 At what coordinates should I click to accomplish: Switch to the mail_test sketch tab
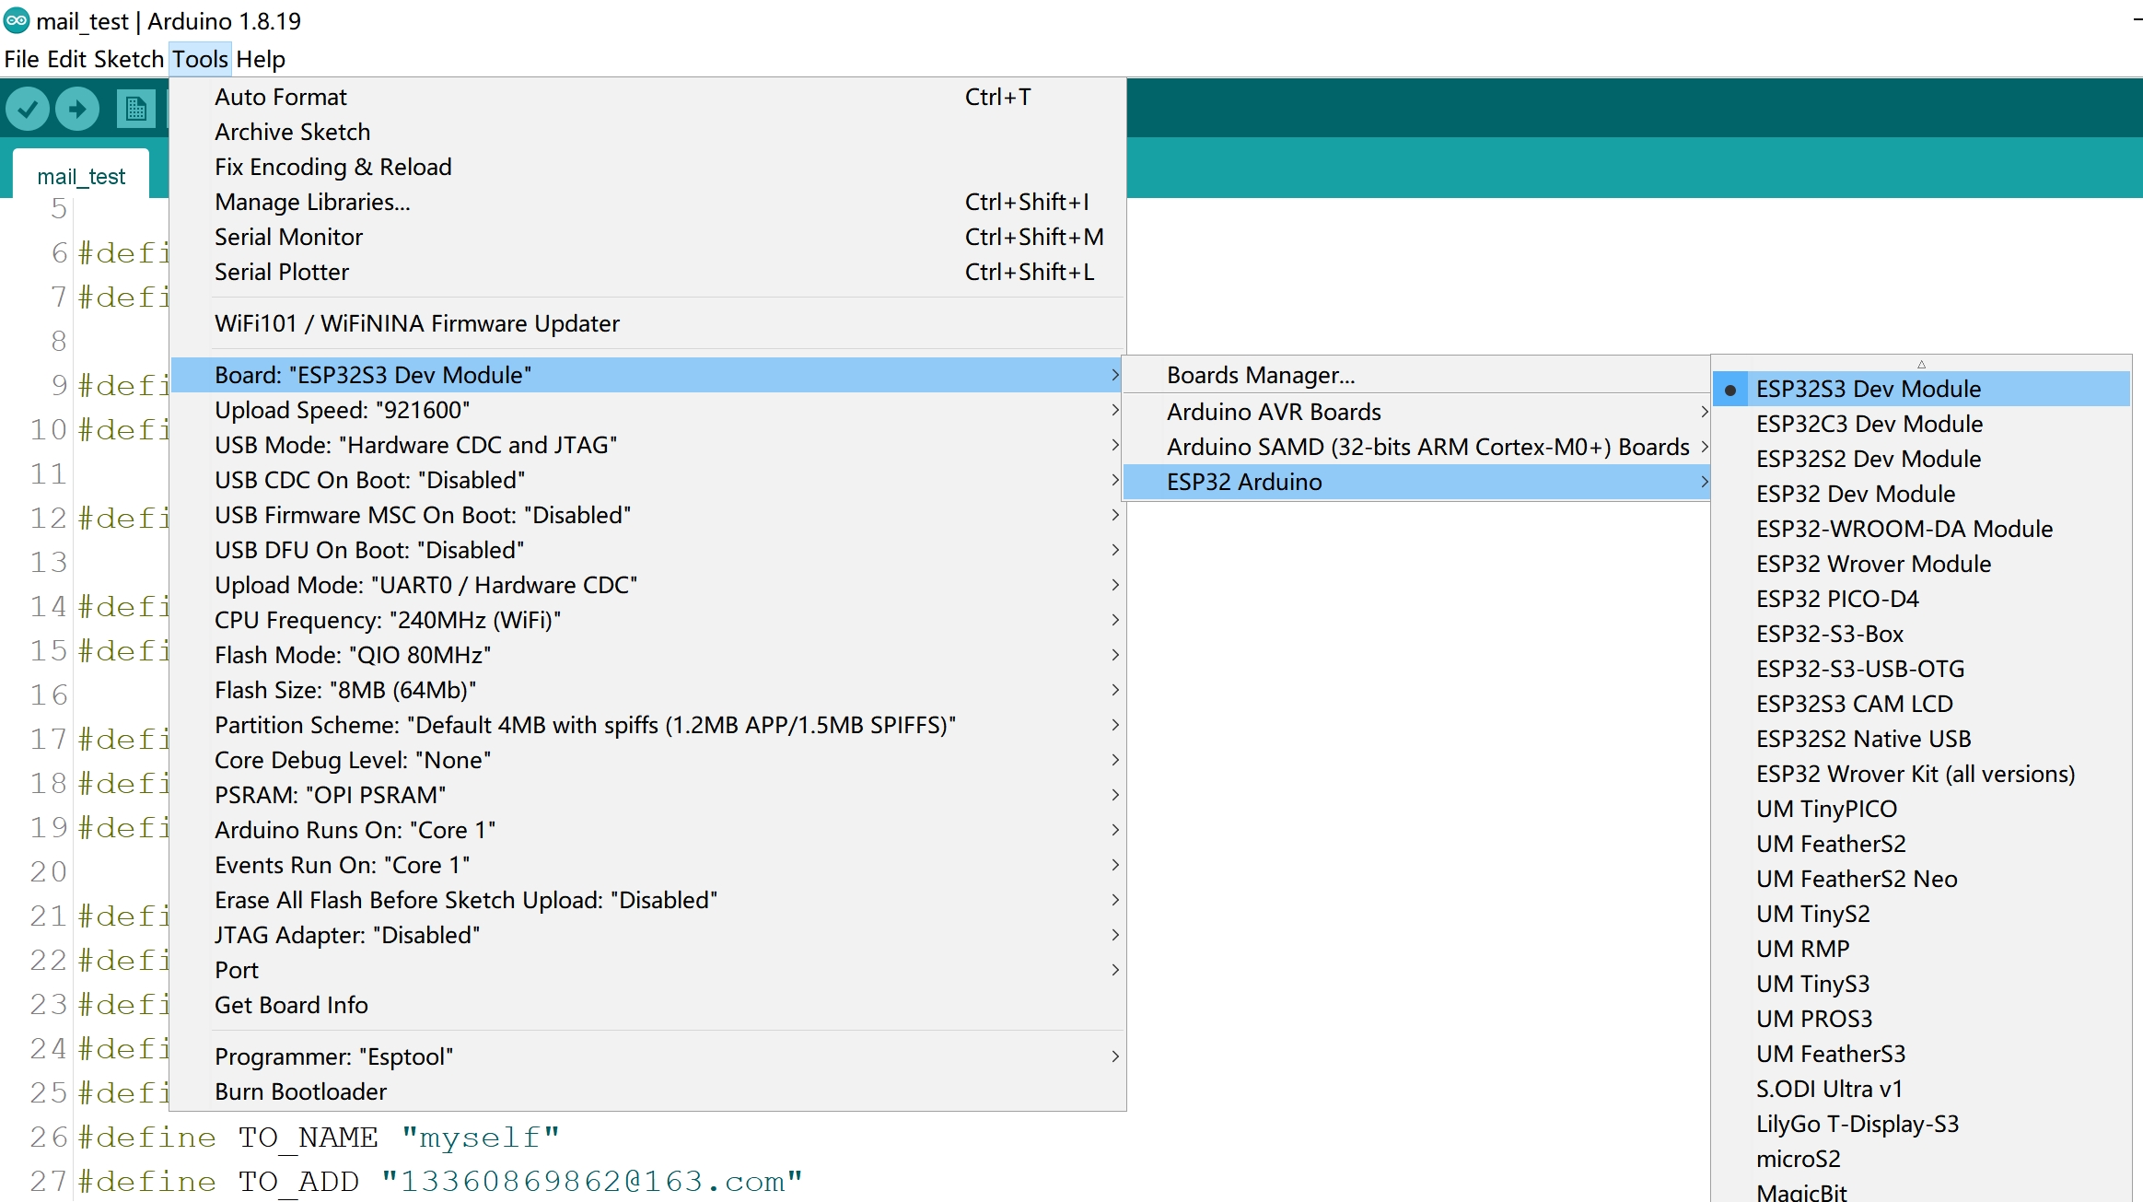(x=81, y=176)
